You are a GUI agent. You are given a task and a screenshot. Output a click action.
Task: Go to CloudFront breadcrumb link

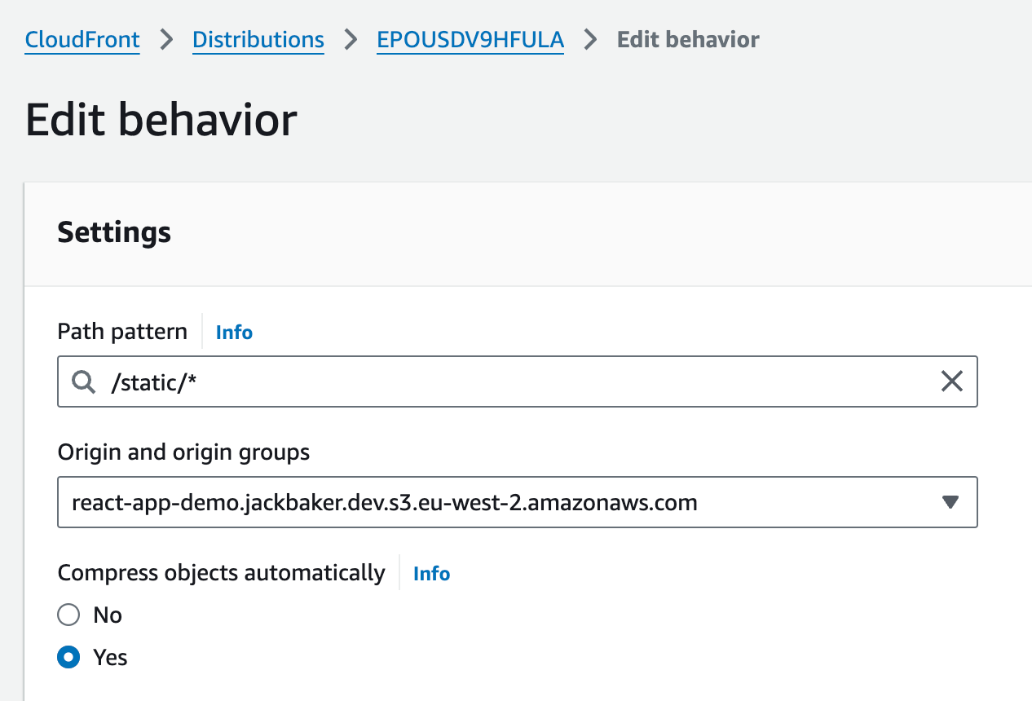(82, 40)
